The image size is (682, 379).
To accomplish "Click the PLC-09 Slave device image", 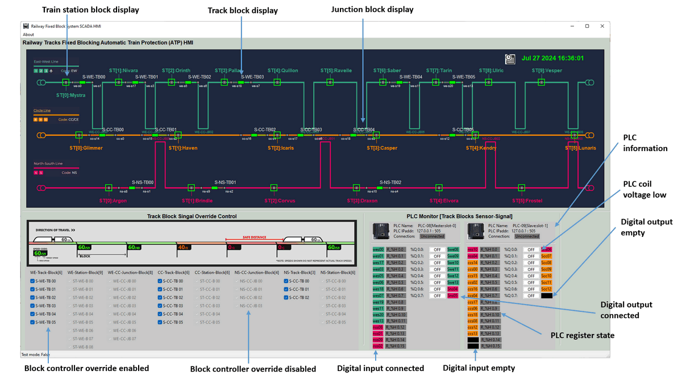I will click(475, 231).
